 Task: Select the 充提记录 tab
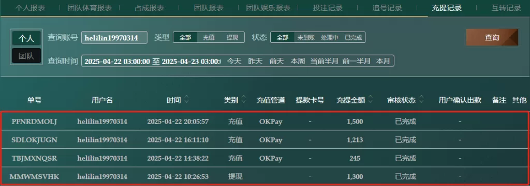coord(447,8)
